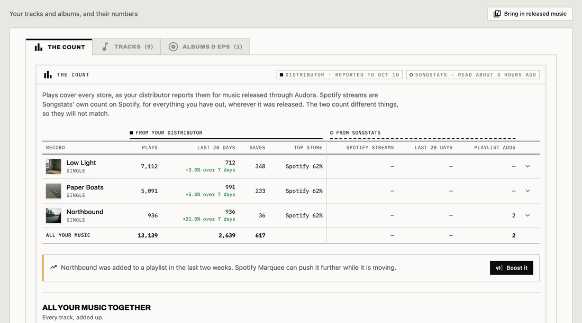Open the Tracks (9) tab
Viewport: 582px width, 323px height.
[x=126, y=46]
